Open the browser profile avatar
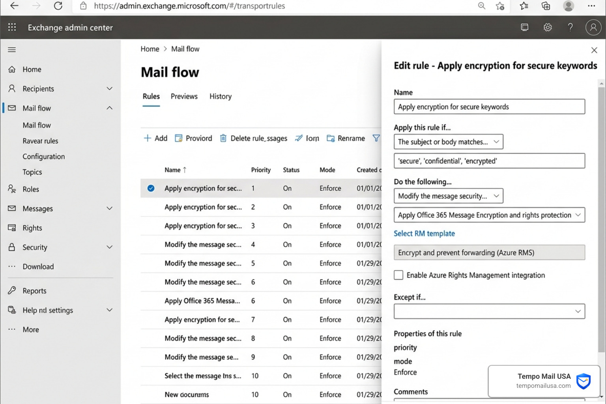606x404 pixels. point(569,6)
